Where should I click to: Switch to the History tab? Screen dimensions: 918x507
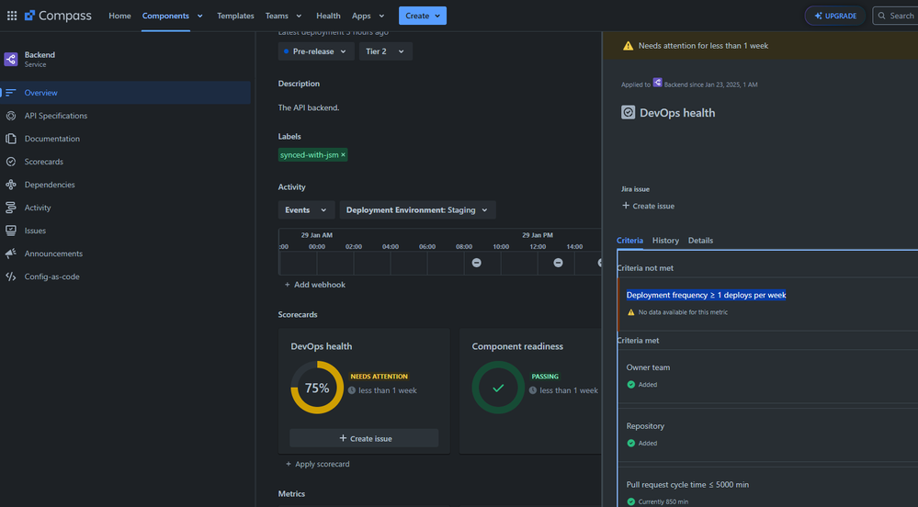(x=665, y=241)
